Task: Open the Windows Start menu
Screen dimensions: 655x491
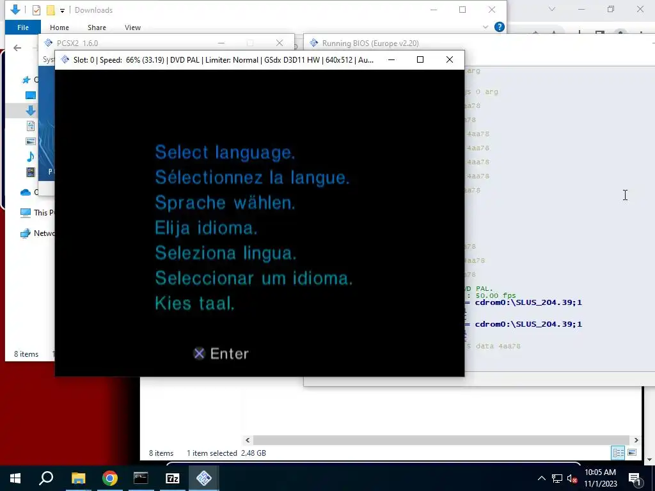Action: point(15,478)
